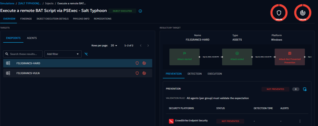The width and height of the screenshot is (318, 126).
Task: Switch to the Findings tab
Action: (26, 19)
